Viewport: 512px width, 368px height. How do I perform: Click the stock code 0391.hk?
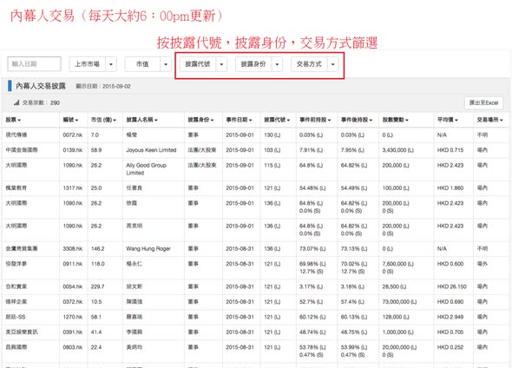point(73,332)
